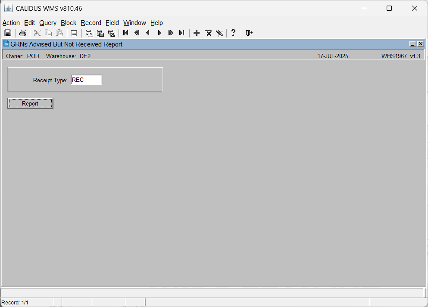
Task: Click the Report button
Action: click(x=30, y=104)
